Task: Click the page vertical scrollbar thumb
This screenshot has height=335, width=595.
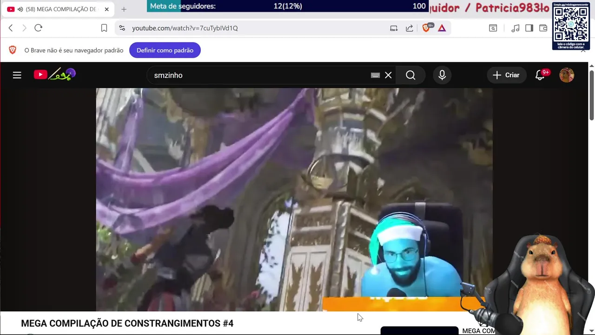Action: (x=592, y=94)
